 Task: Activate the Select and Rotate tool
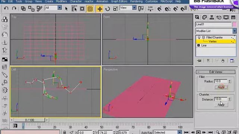point(108,9)
